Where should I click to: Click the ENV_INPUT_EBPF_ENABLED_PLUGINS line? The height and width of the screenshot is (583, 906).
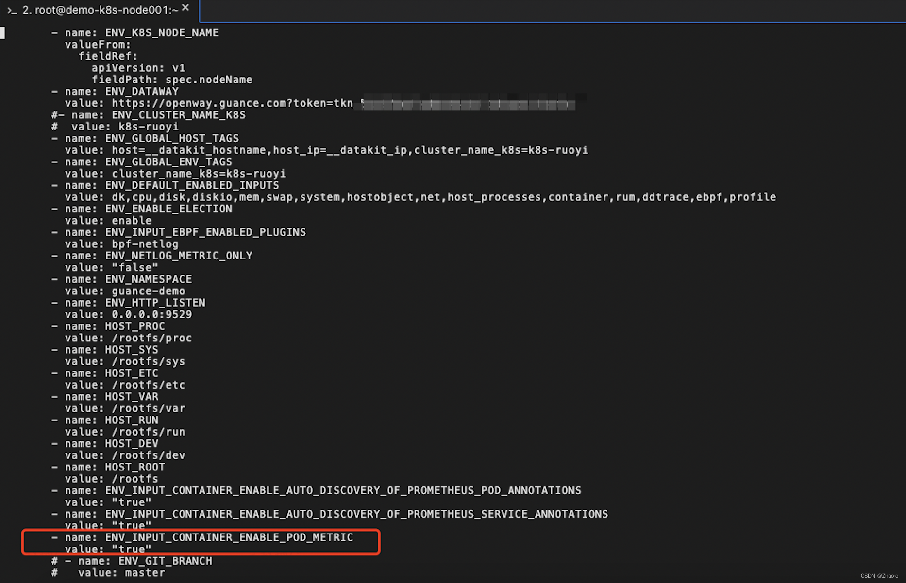coord(179,232)
